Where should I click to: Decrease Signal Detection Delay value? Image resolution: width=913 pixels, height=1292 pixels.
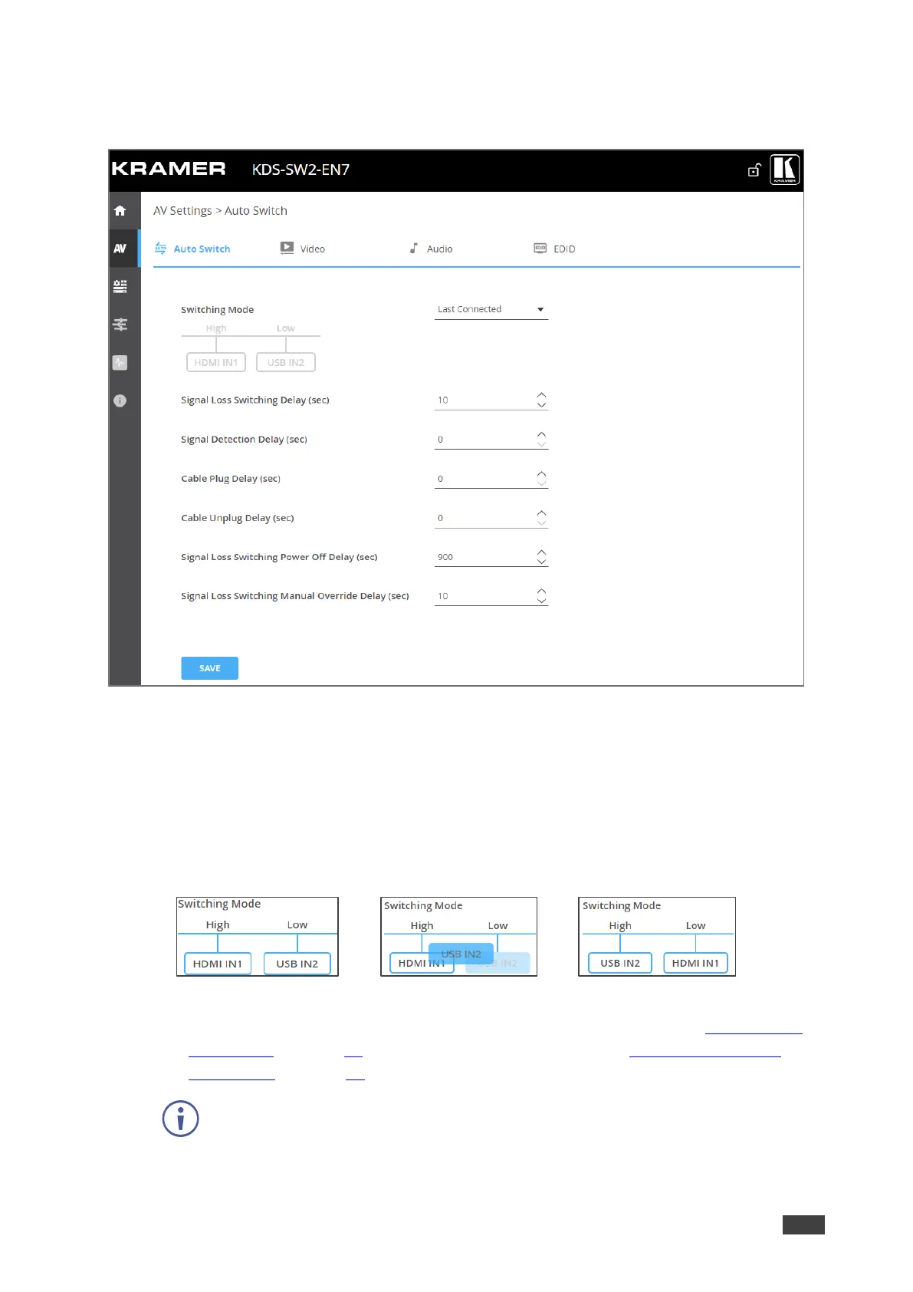(541, 443)
